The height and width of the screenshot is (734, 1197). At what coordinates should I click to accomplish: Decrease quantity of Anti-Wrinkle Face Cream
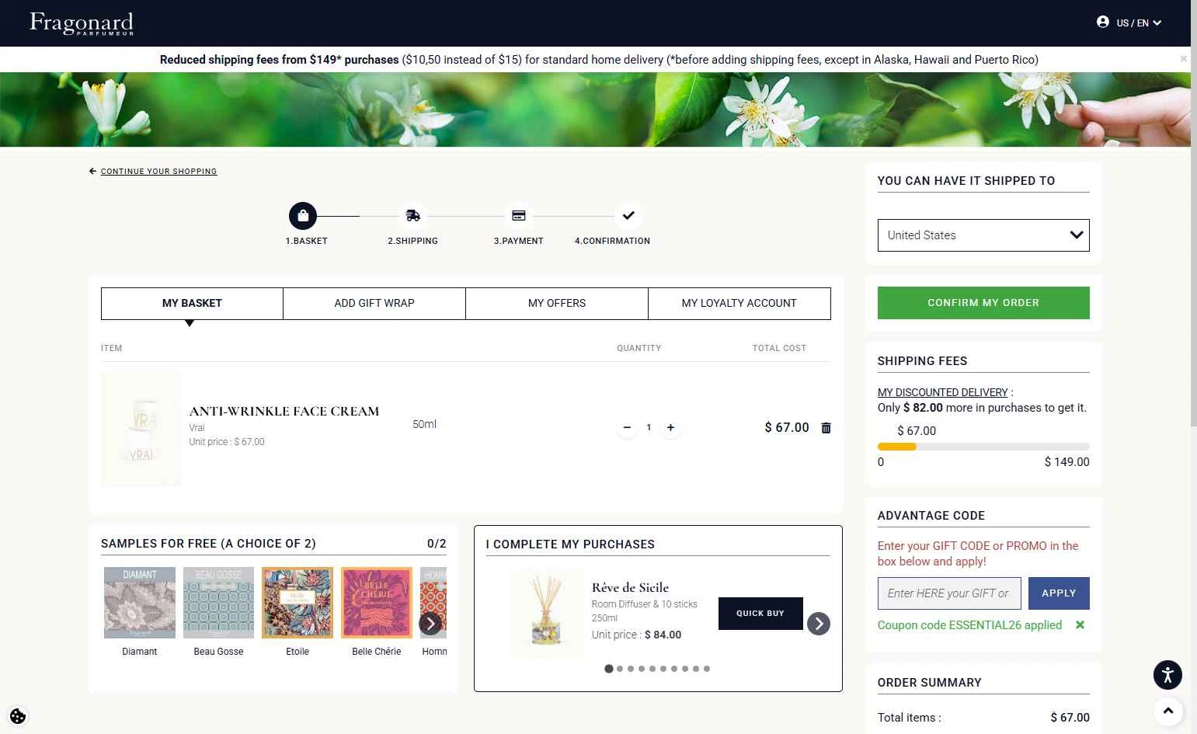tap(627, 427)
